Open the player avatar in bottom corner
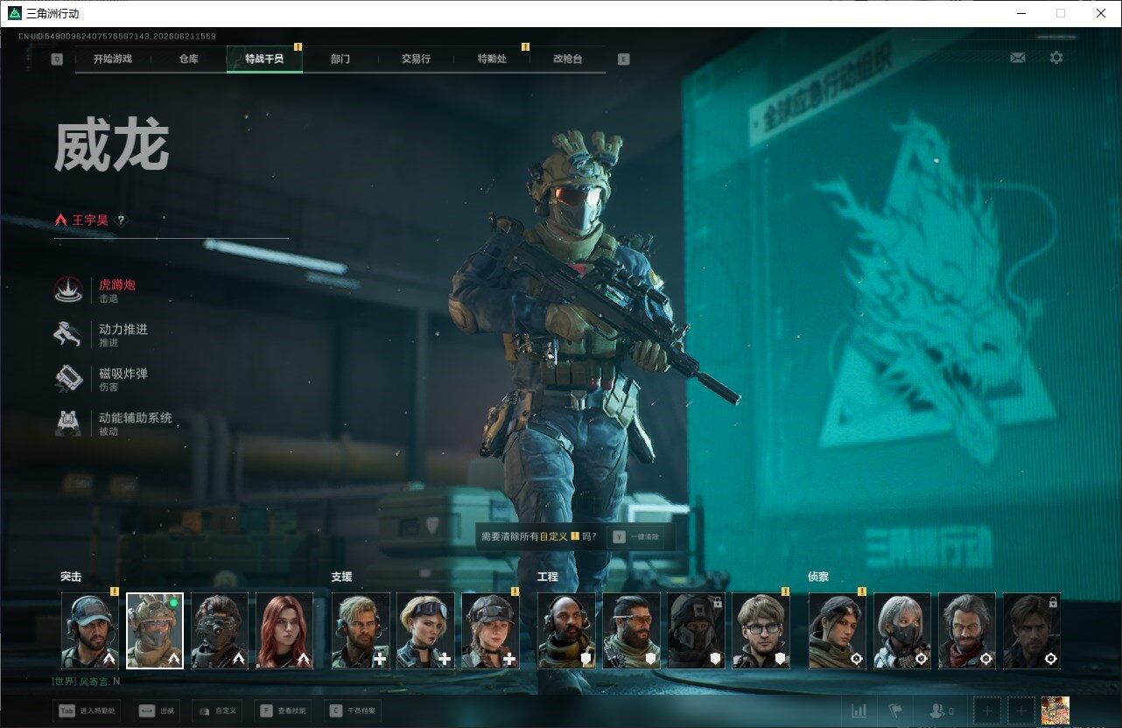 pyautogui.click(x=1055, y=710)
